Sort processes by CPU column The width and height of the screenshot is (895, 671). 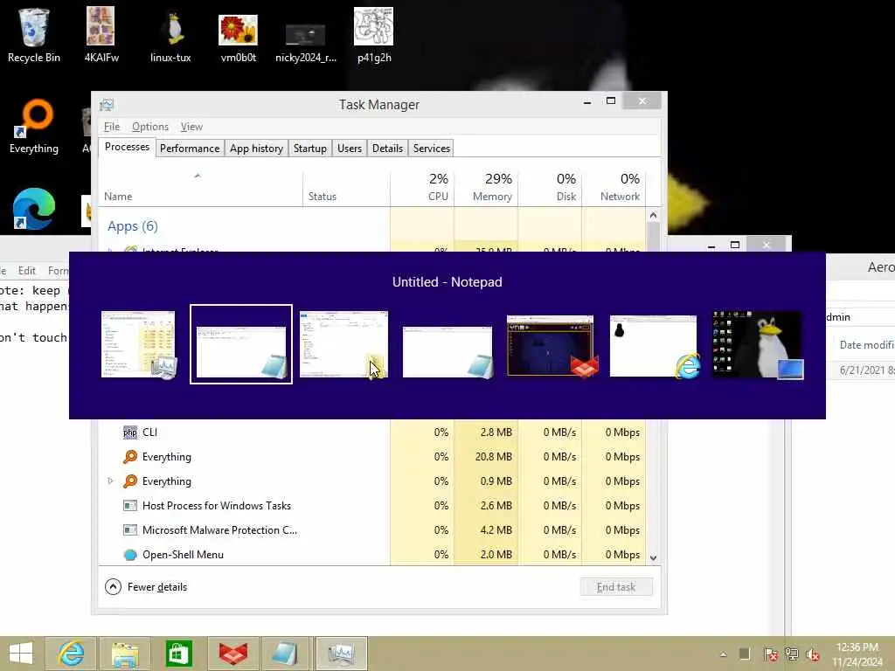point(422,189)
